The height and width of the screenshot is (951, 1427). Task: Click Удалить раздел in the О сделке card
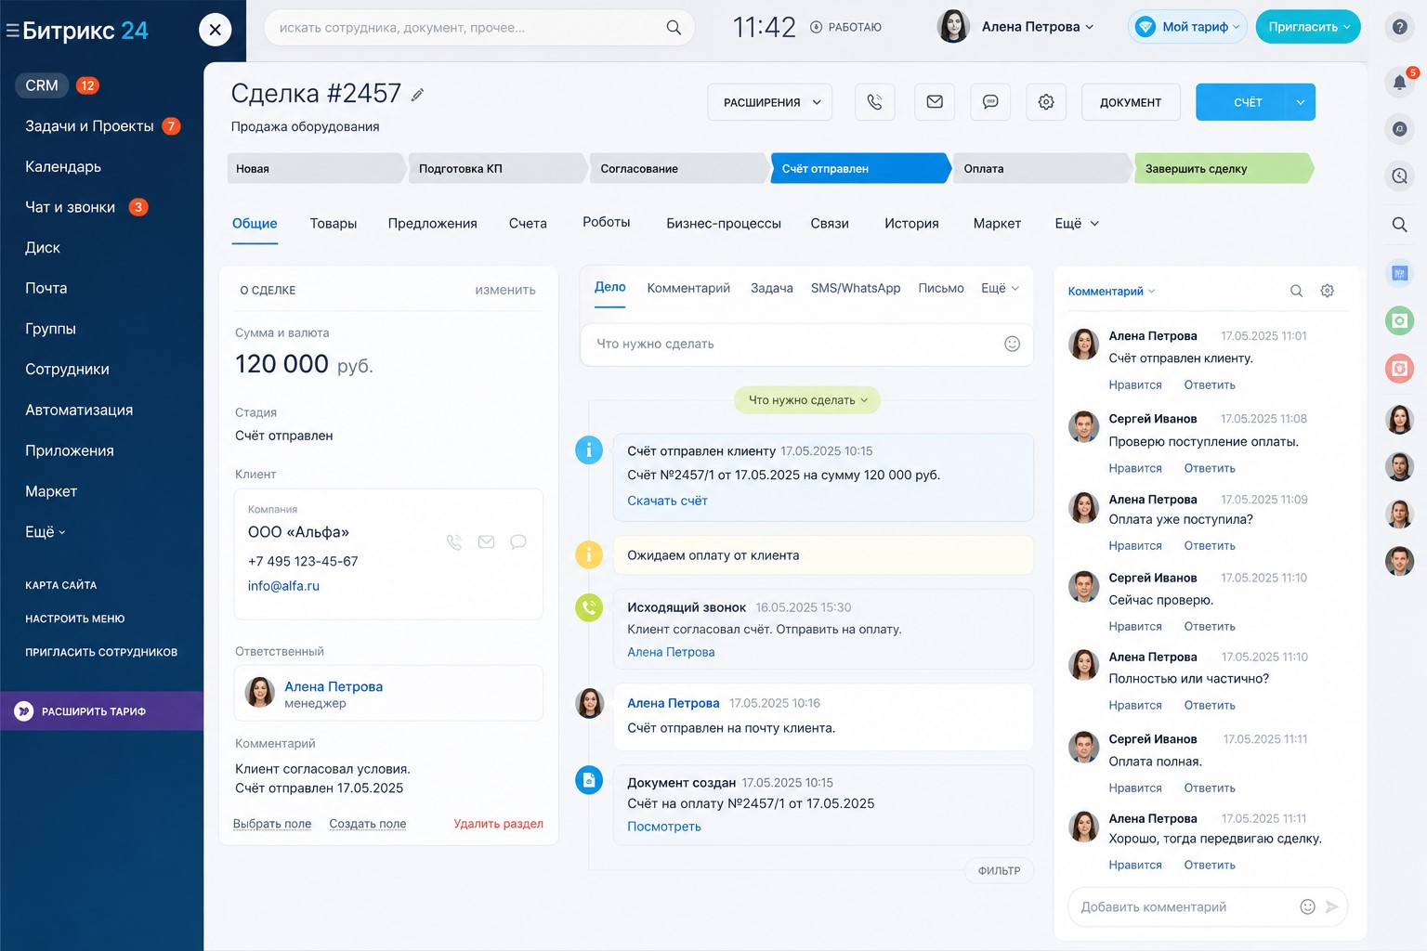click(498, 824)
